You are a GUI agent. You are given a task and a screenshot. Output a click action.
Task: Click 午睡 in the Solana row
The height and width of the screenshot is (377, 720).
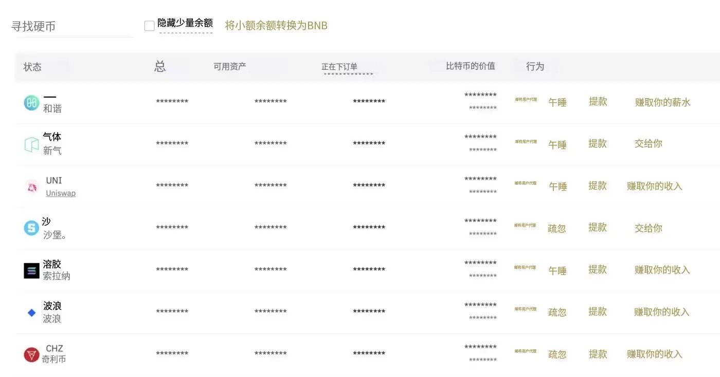click(x=557, y=271)
